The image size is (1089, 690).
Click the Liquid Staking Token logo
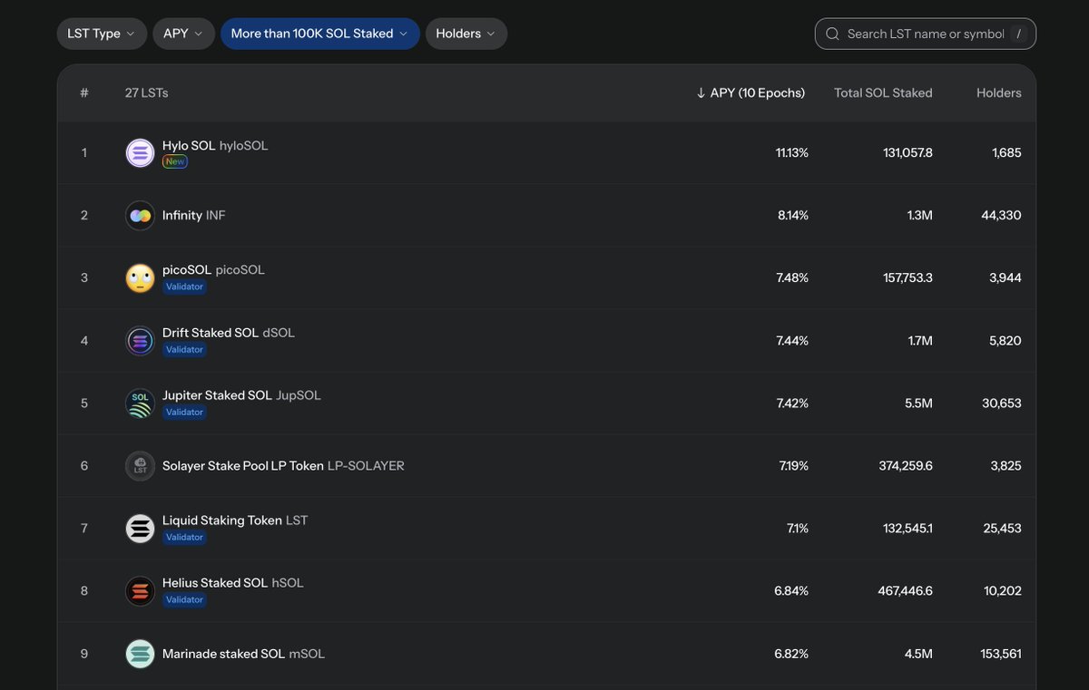[140, 528]
